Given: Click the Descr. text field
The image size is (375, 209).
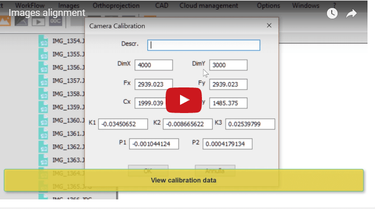Looking at the screenshot, I should point(204,45).
